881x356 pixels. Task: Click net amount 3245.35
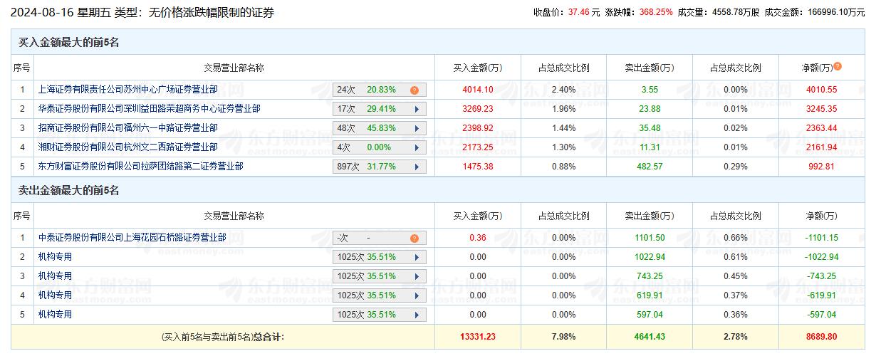click(x=821, y=109)
